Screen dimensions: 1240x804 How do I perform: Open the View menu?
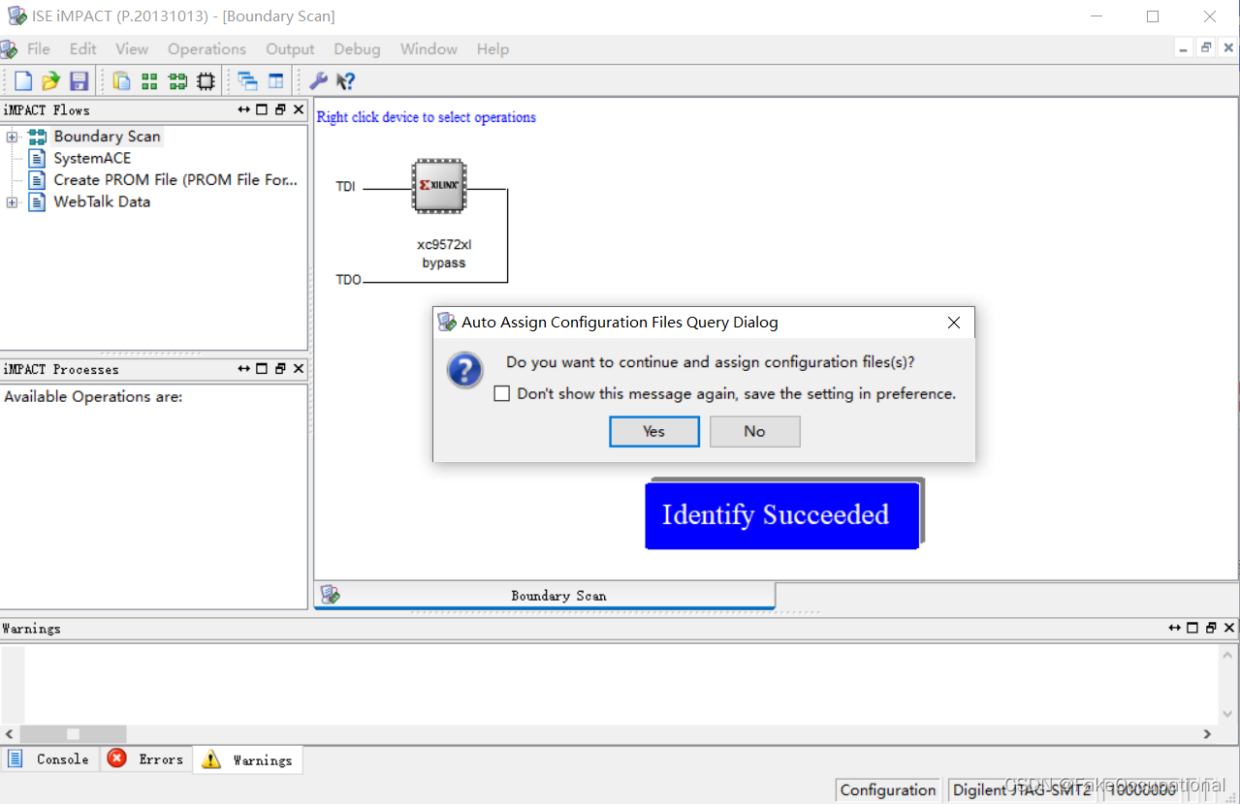click(x=132, y=49)
